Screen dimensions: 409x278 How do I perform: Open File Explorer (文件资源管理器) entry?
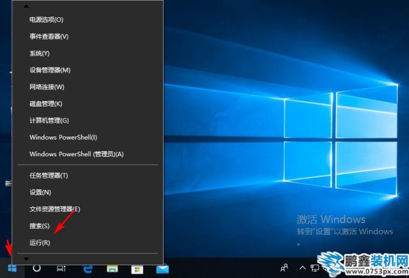tap(88, 209)
